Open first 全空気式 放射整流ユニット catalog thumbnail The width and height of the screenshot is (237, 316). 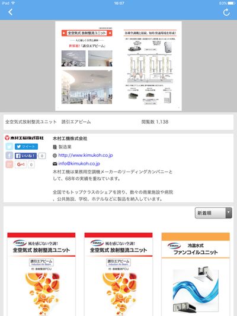click(41, 274)
